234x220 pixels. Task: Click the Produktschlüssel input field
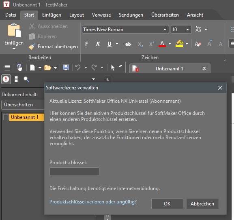(74, 171)
